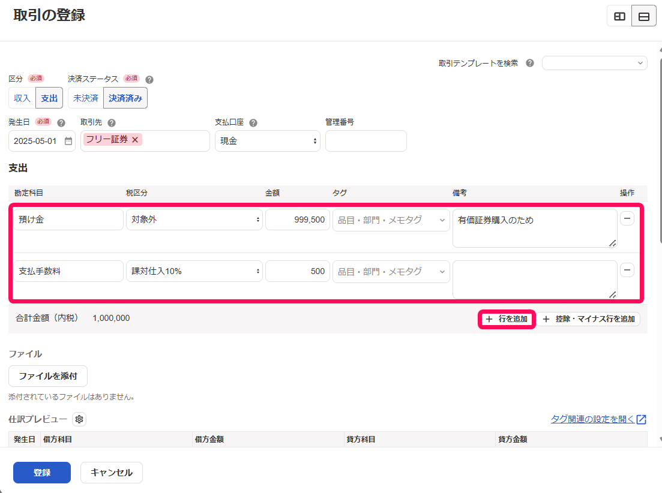The height and width of the screenshot is (493, 662).
Task: Expand tag selector in 支払手数料 row
Action: (391, 272)
